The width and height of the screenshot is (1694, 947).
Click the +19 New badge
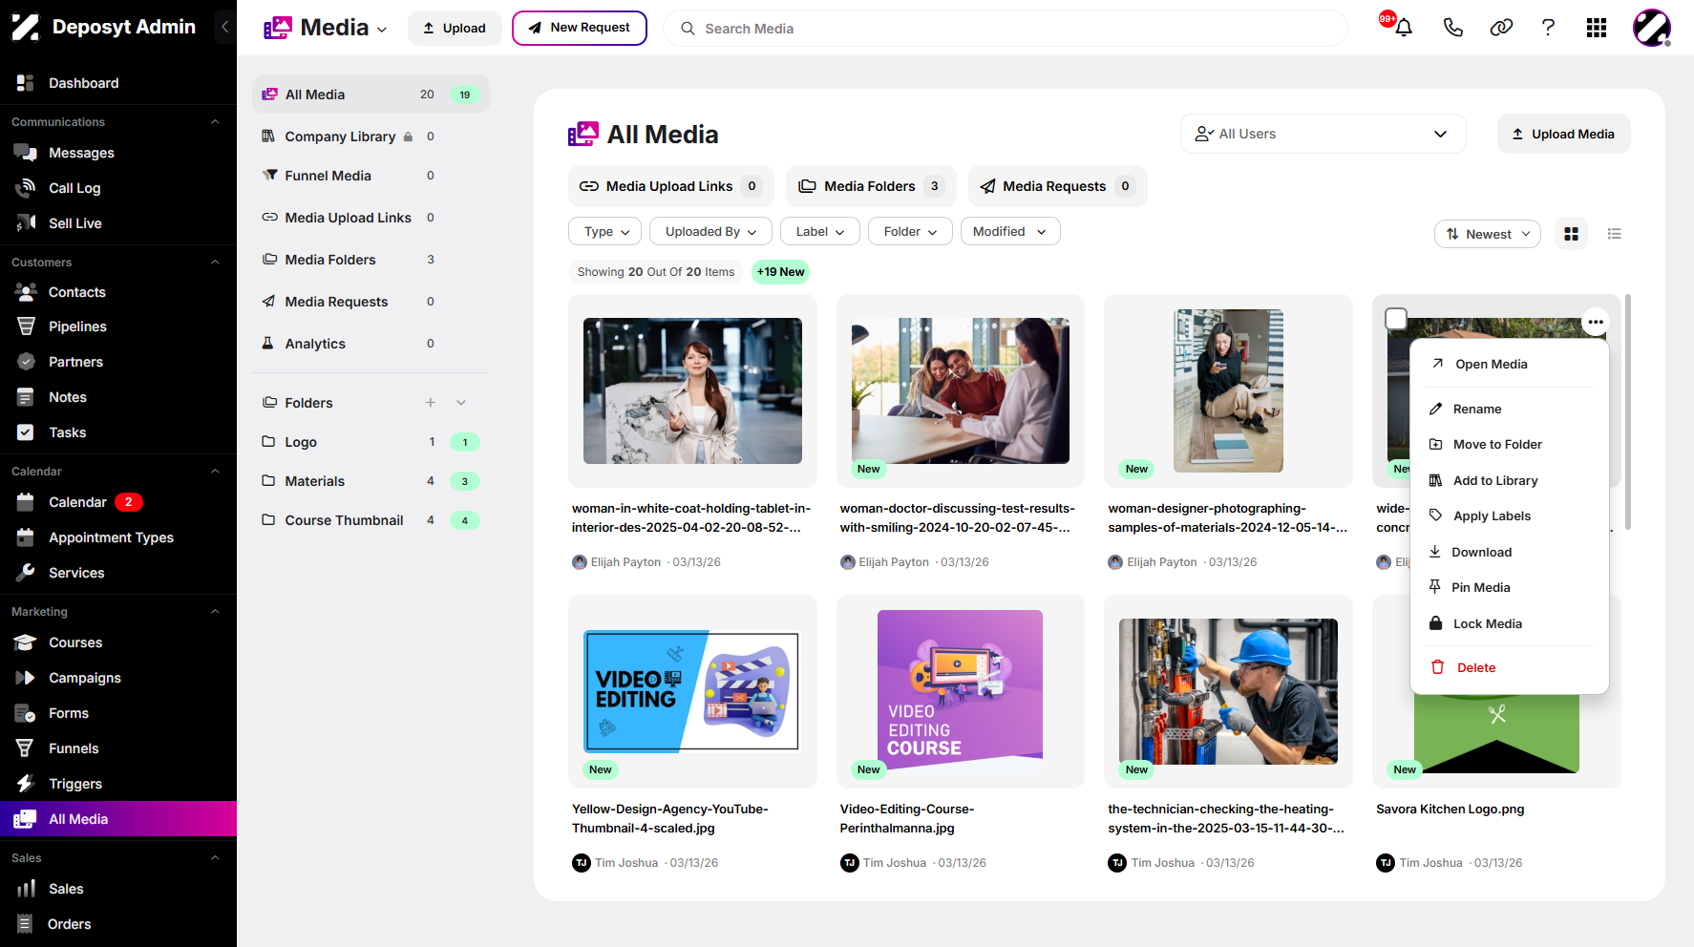click(780, 272)
